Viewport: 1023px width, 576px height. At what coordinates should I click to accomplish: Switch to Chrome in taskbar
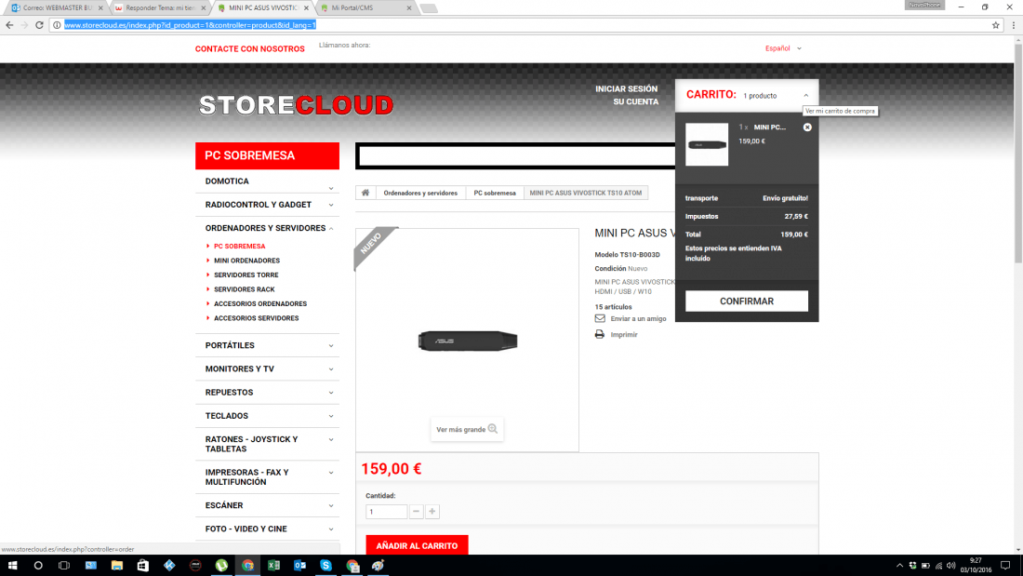pyautogui.click(x=248, y=566)
